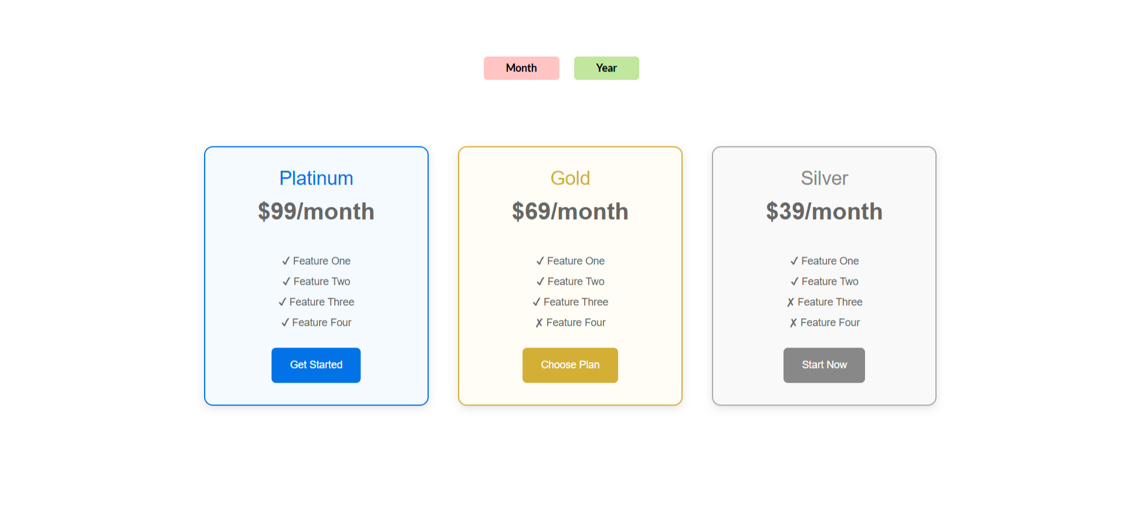
Task: Click the $99/month price
Action: (316, 212)
